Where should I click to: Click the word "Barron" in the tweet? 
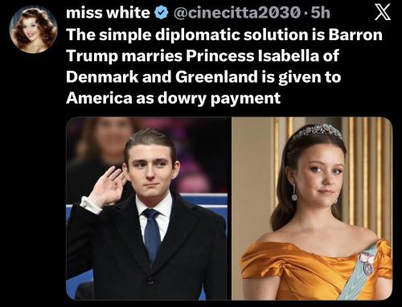[355, 35]
